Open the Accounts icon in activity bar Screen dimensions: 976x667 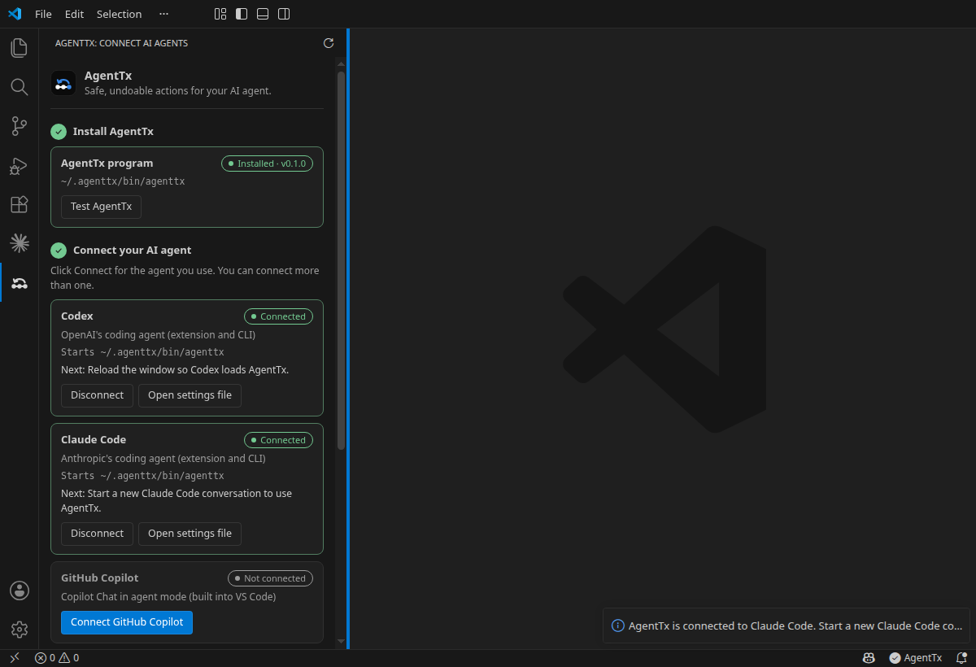[20, 591]
